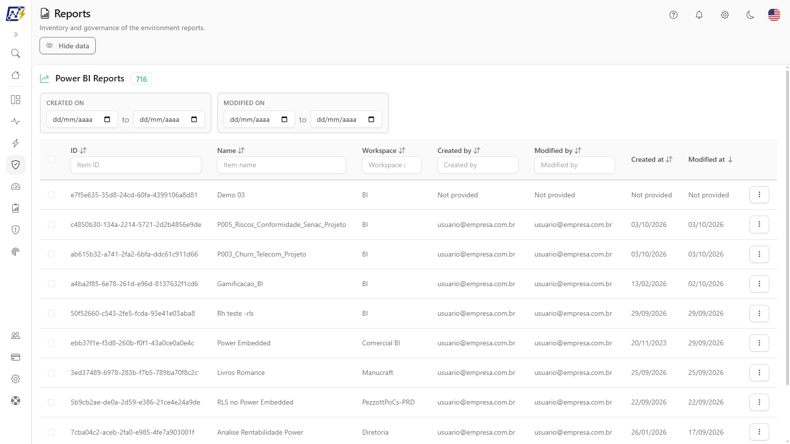This screenshot has height=444, width=790.
Task: Open actions menu for Rh teste -rls
Action: (x=759, y=313)
